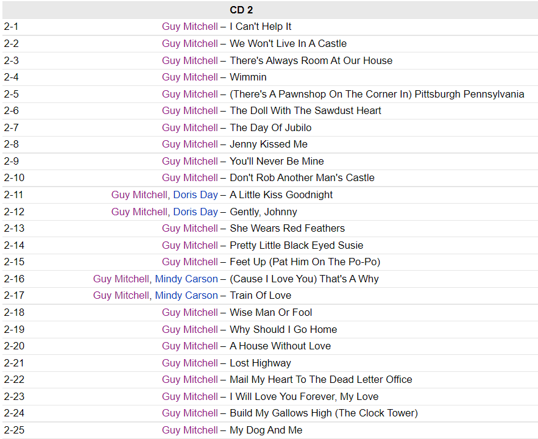Open Doris Day link on track 2-11
The width and height of the screenshot is (538, 439).
click(x=196, y=195)
